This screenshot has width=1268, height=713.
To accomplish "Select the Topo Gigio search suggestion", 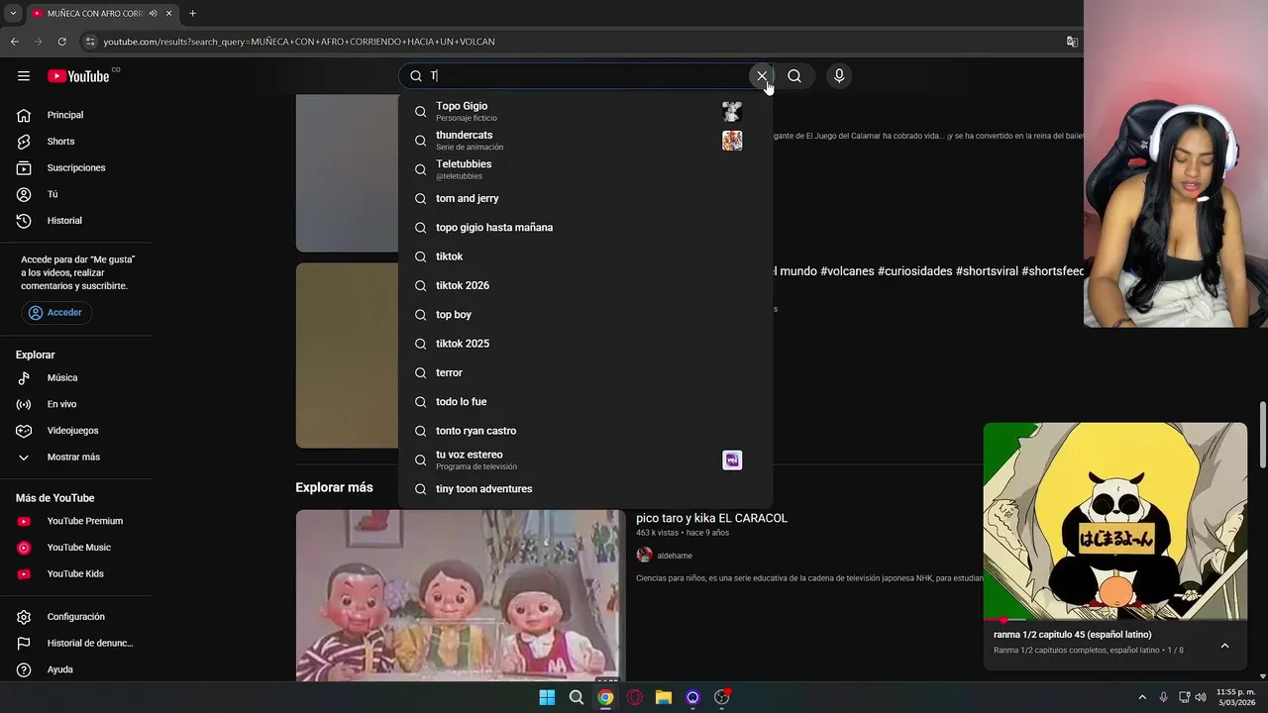I will tap(585, 111).
